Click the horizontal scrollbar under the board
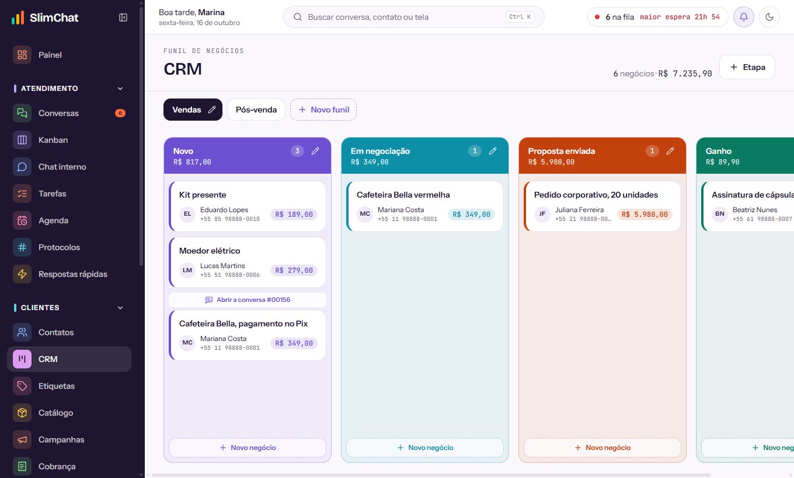Viewport: 794px width, 478px height. 431,475
